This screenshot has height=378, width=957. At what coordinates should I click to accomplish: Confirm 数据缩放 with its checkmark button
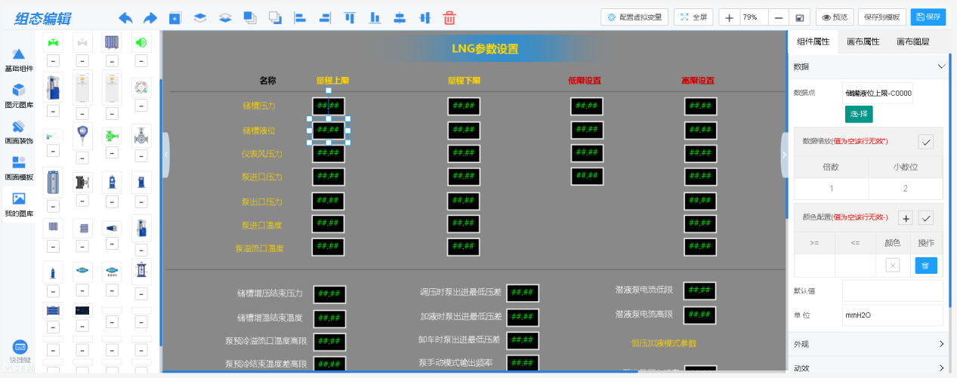[926, 141]
